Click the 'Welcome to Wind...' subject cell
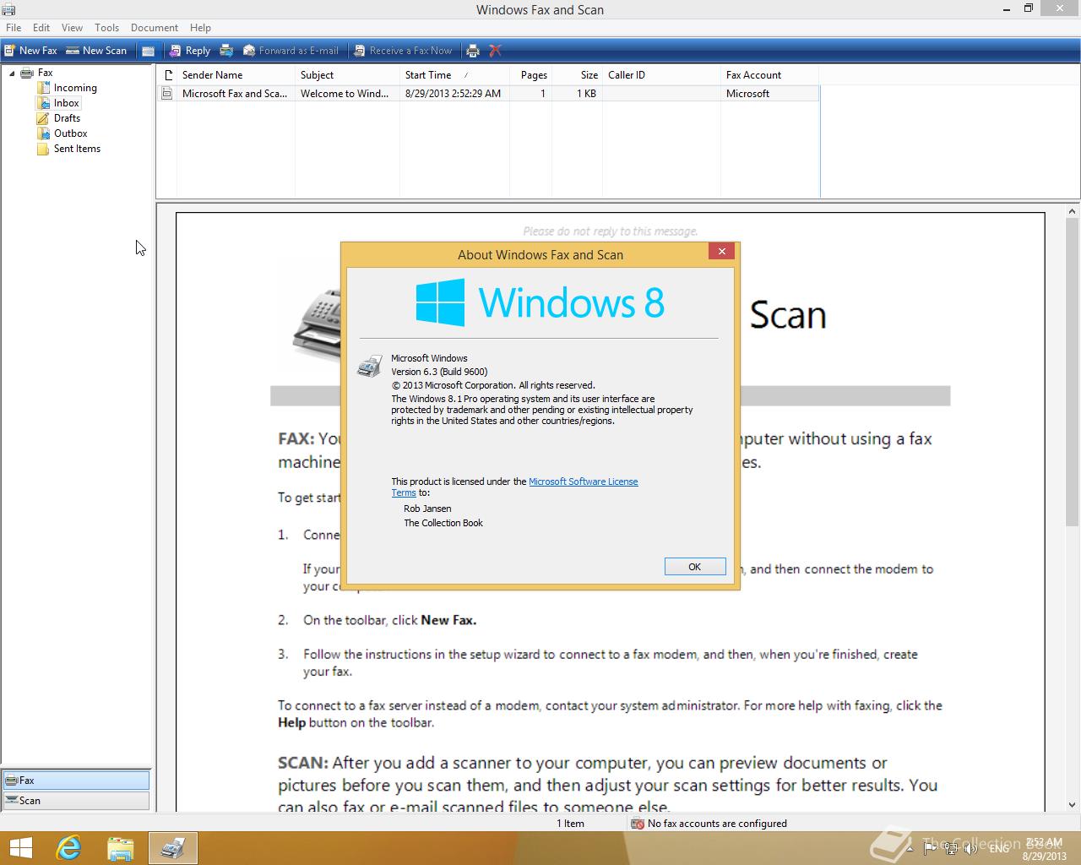Screen dimensions: 1081x865 (345, 94)
